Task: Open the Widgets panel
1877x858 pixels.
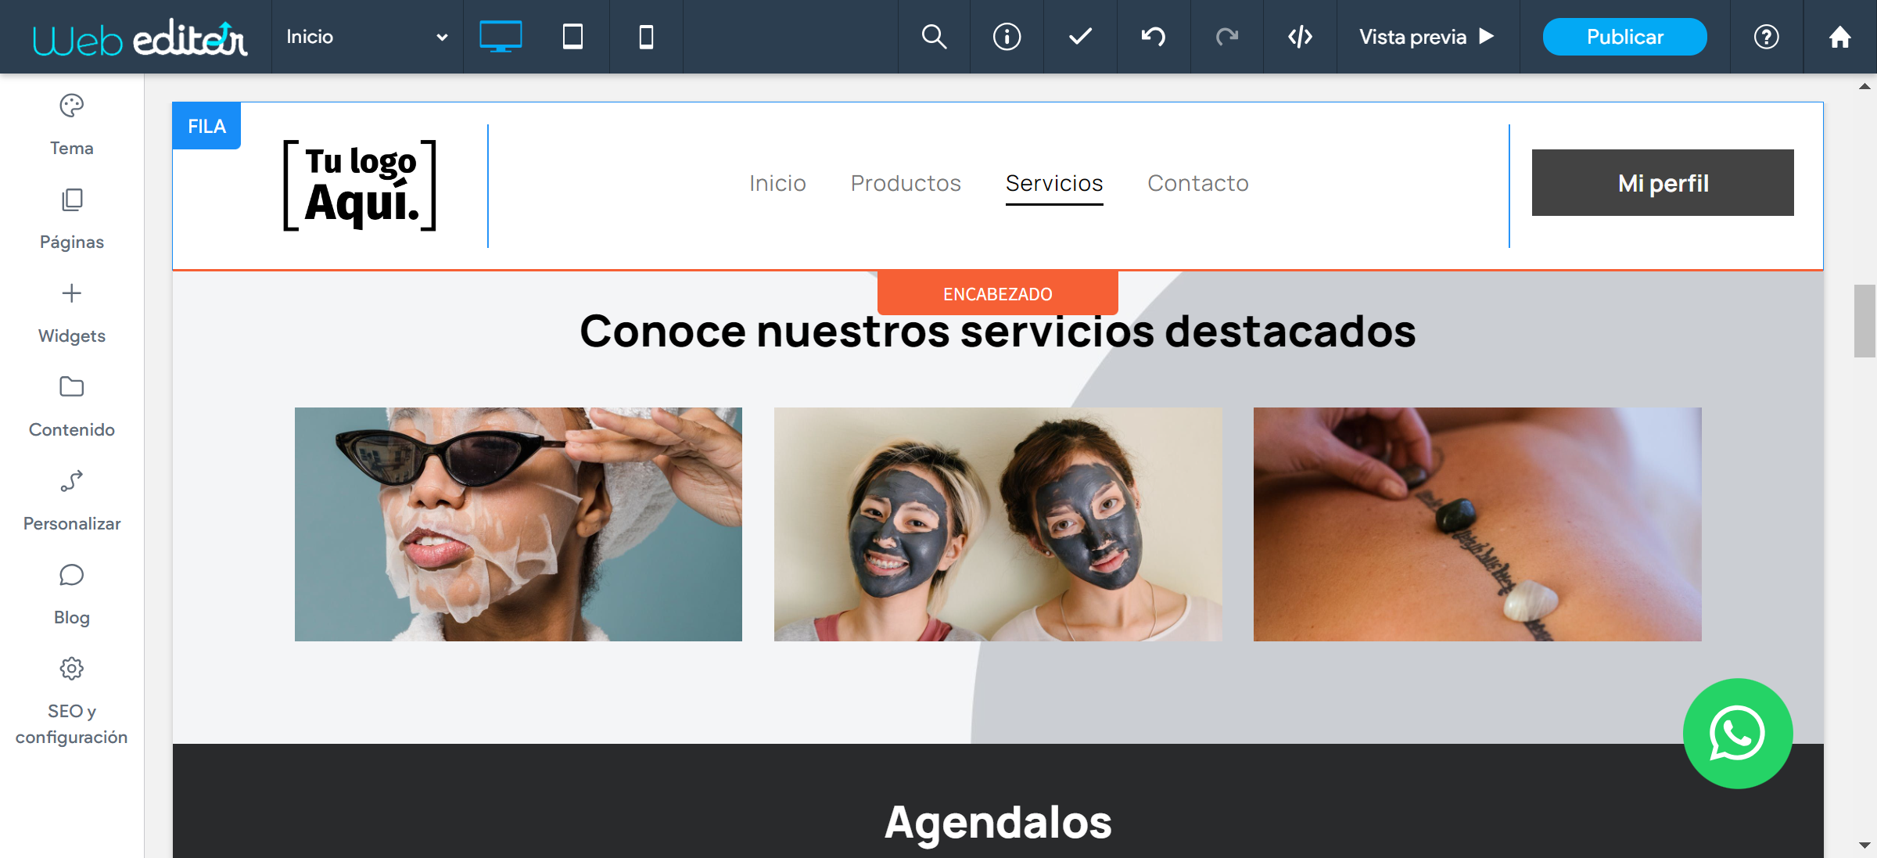Action: pyautogui.click(x=71, y=313)
